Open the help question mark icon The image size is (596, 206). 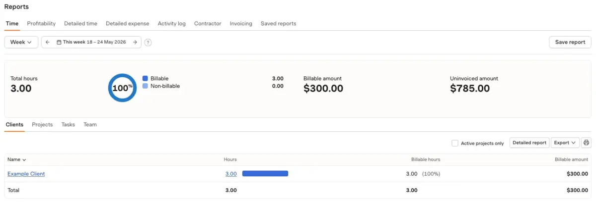point(148,43)
